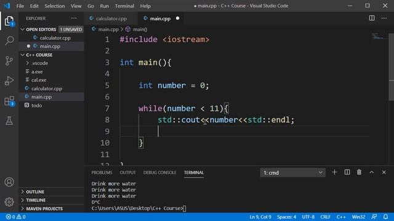
Task: Open the Selection menu
Action: [x=55, y=6]
